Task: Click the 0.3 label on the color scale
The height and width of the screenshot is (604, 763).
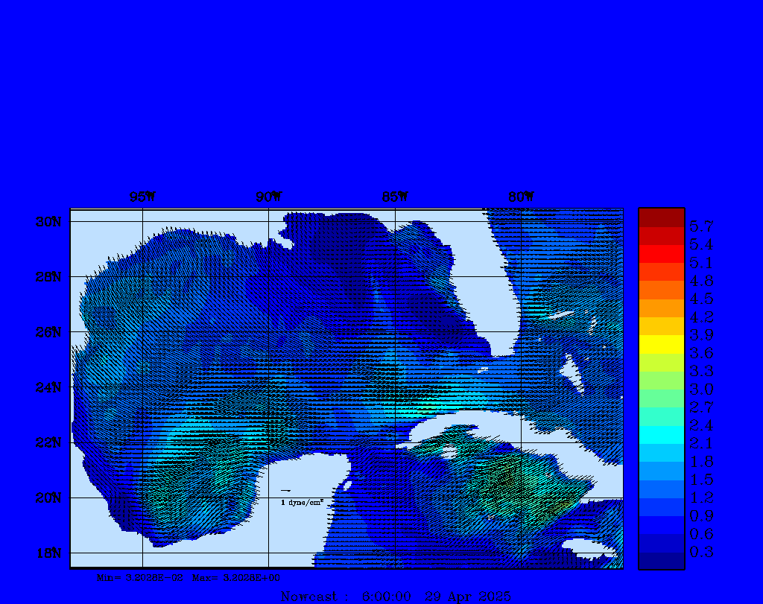Action: pyautogui.click(x=701, y=552)
